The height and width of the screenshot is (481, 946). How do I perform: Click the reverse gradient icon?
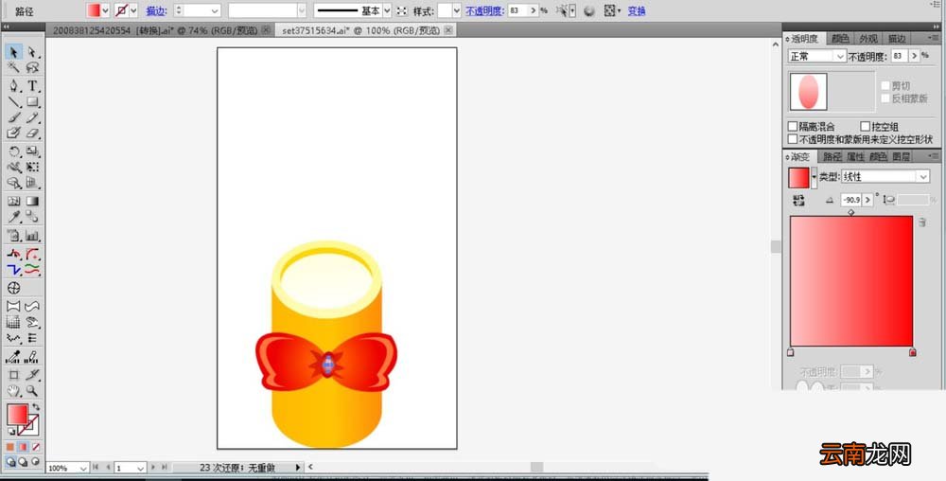798,201
